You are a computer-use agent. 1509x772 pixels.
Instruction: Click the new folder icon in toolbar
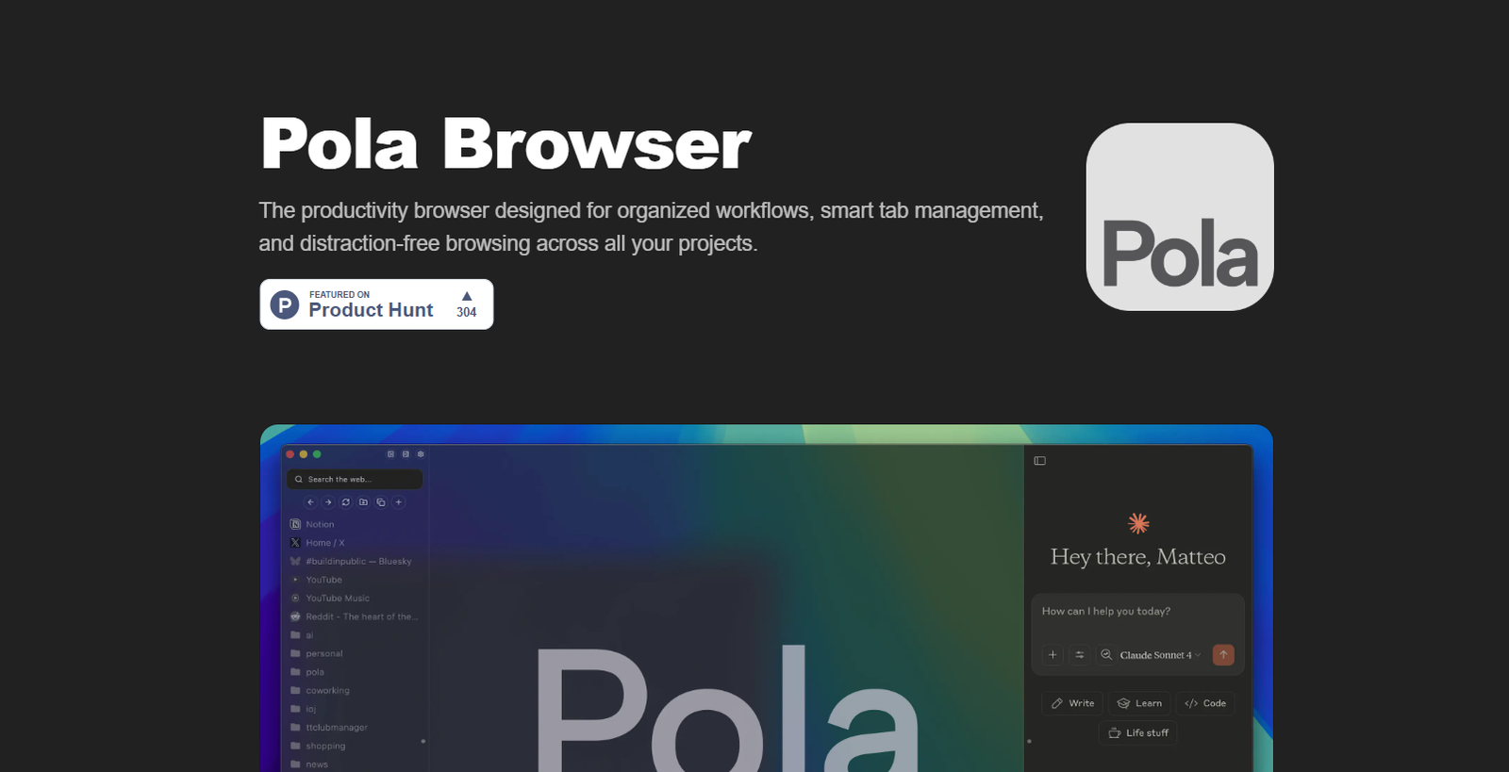[363, 502]
